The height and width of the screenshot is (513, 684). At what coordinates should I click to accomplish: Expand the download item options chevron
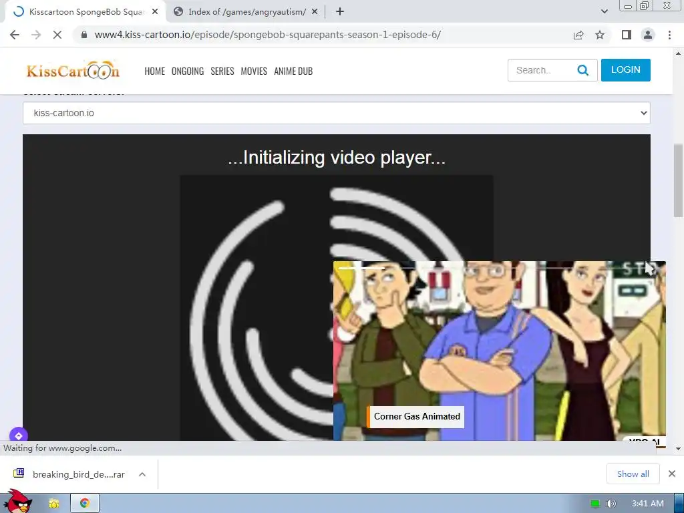tap(142, 474)
